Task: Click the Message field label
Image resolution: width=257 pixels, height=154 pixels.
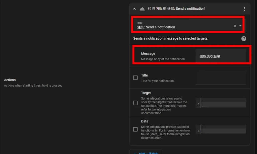Action: point(148,54)
